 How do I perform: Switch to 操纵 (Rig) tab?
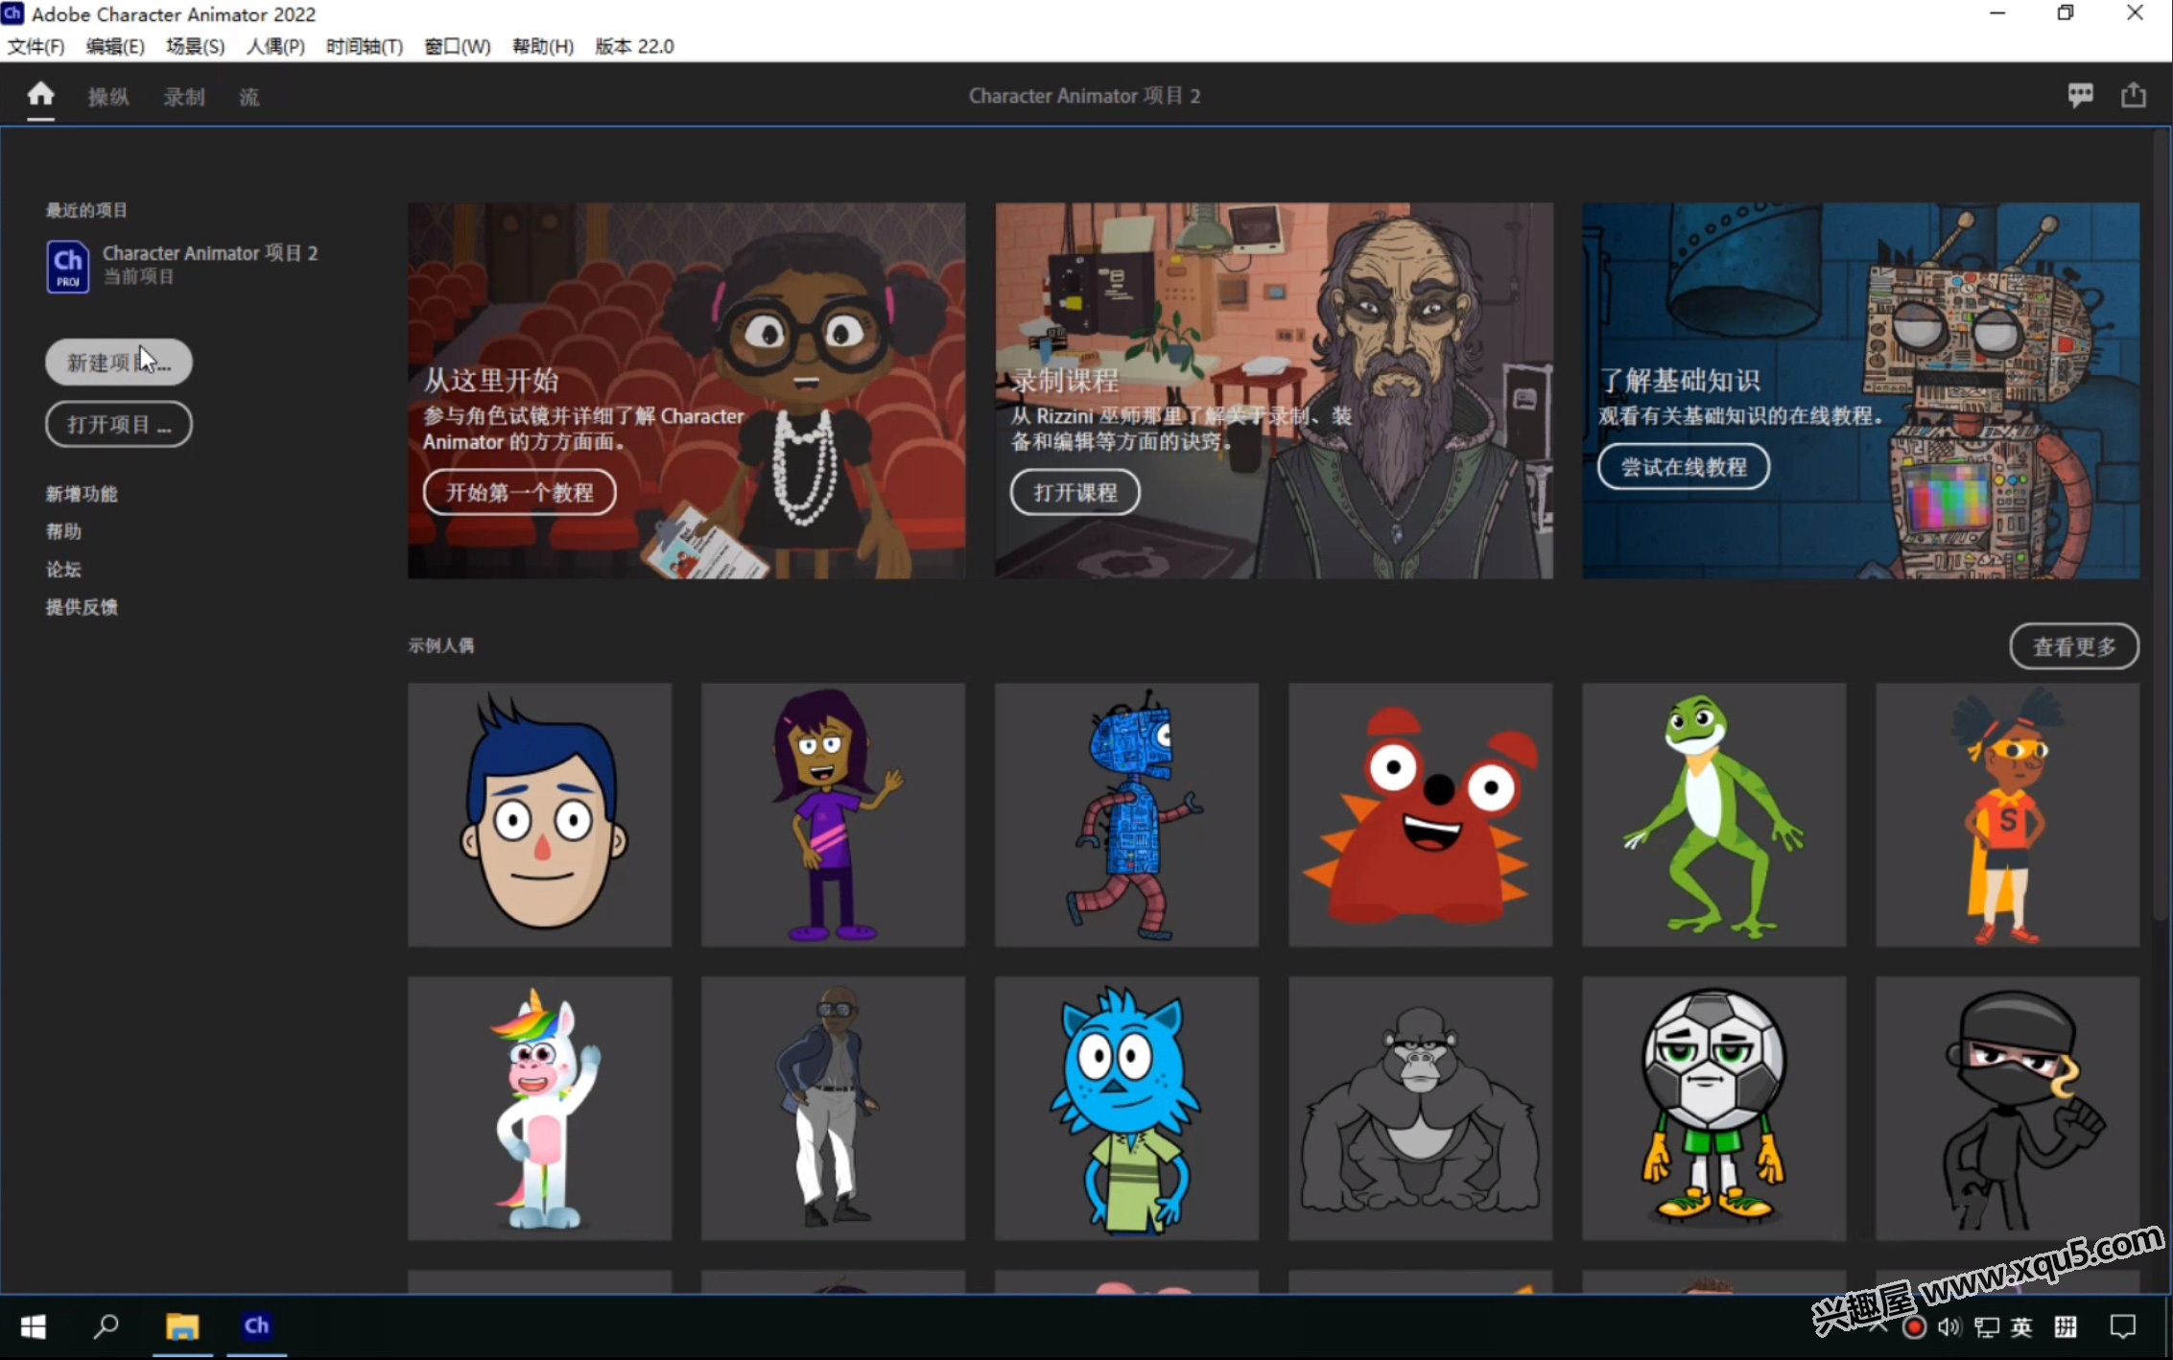coord(108,97)
